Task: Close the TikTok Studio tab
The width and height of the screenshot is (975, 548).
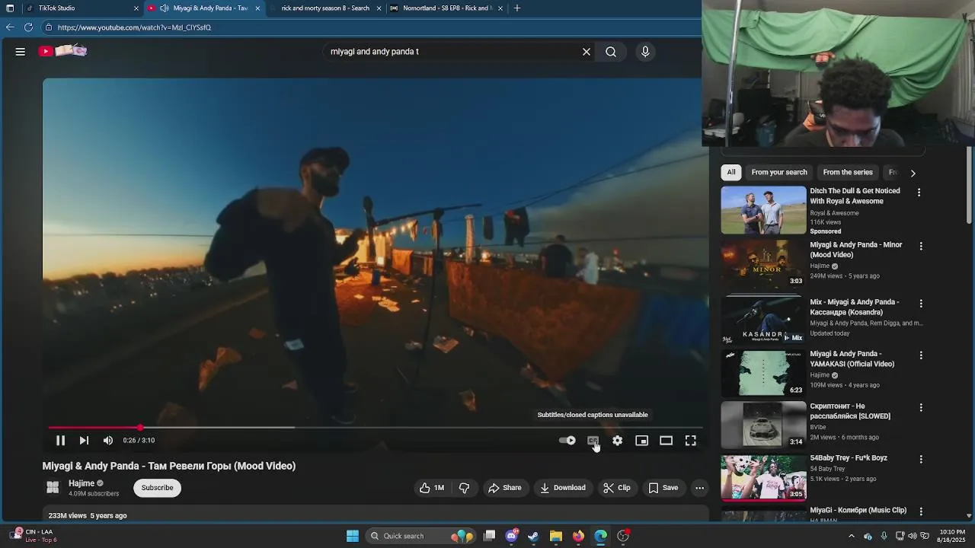Action: [136, 8]
